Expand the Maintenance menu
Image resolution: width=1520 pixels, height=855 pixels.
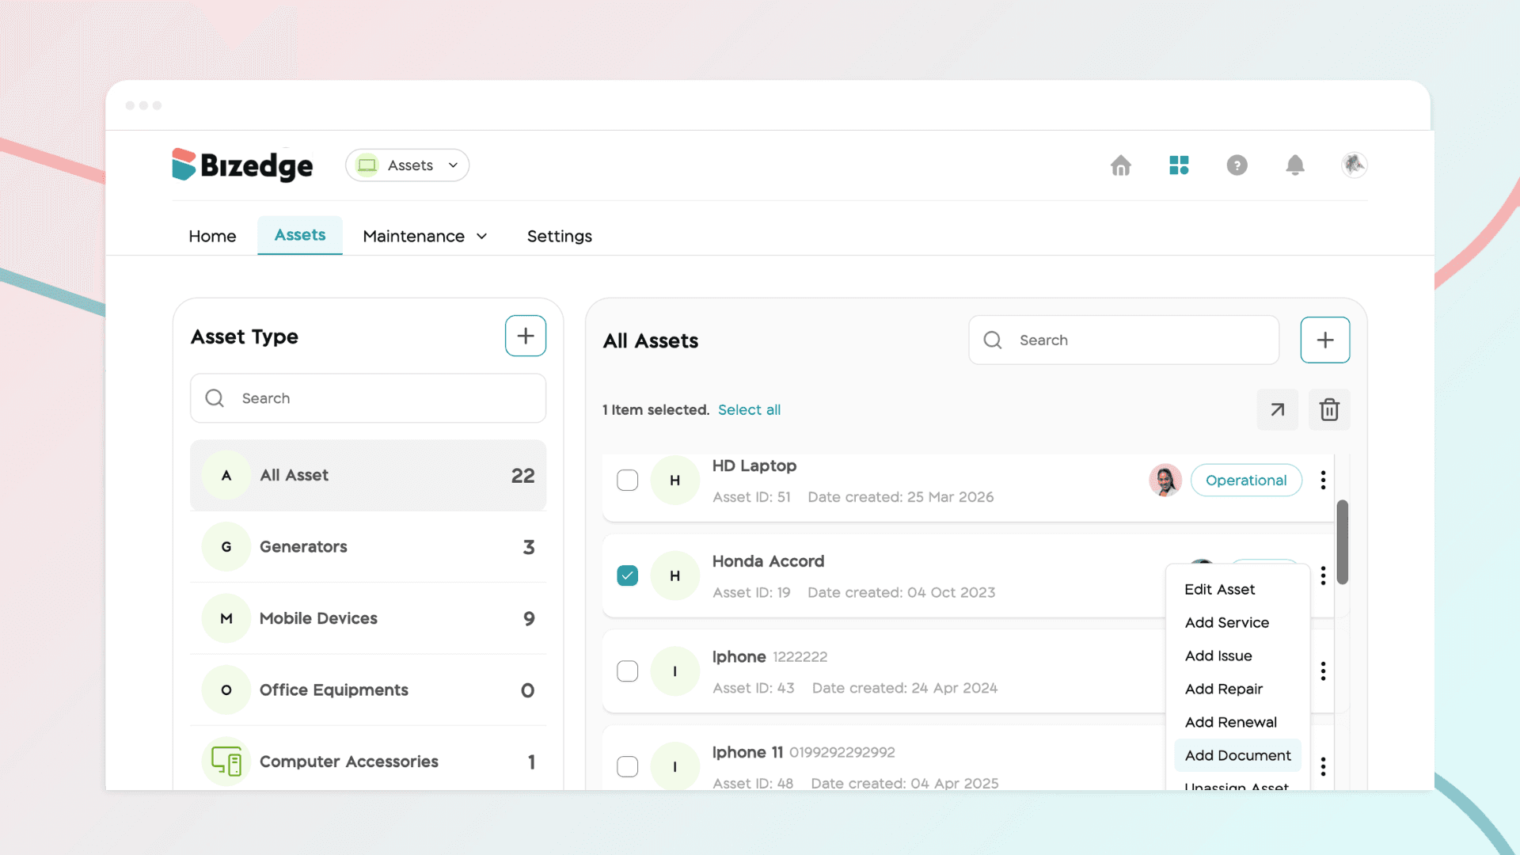425,237
